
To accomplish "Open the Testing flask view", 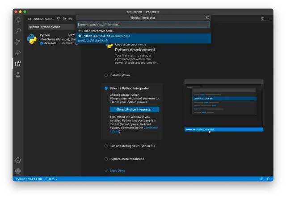I will click(x=18, y=74).
